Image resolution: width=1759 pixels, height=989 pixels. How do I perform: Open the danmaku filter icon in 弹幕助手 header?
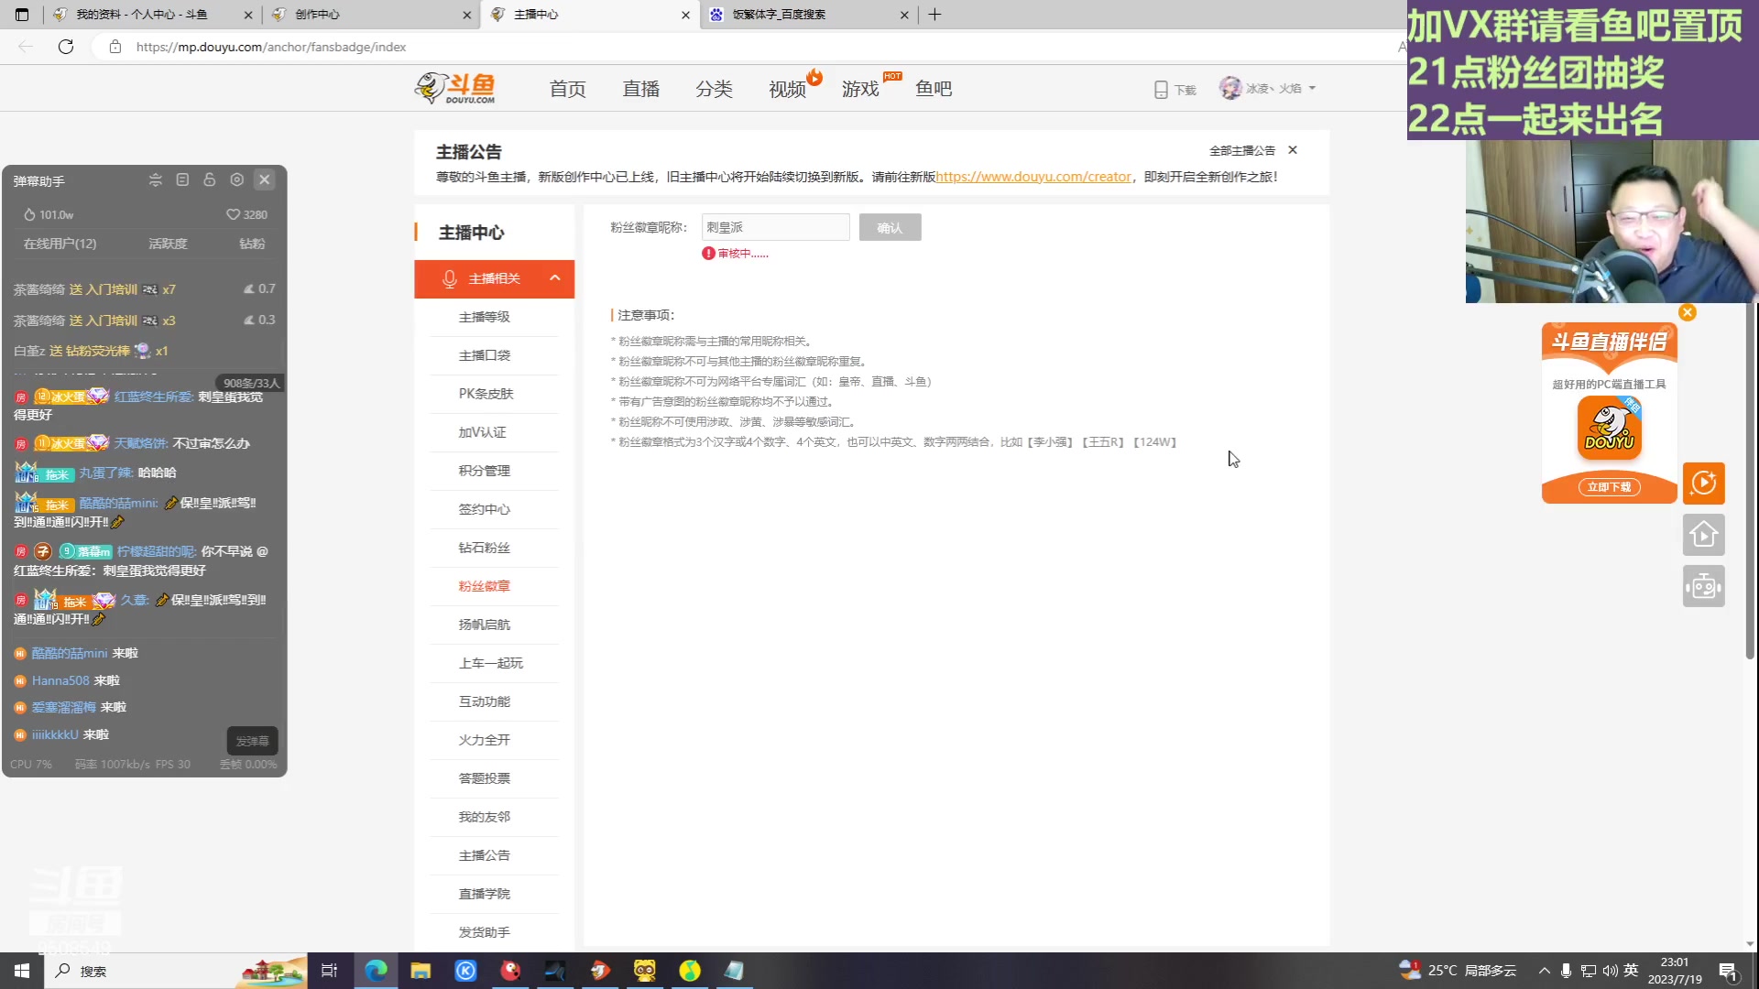tap(156, 180)
